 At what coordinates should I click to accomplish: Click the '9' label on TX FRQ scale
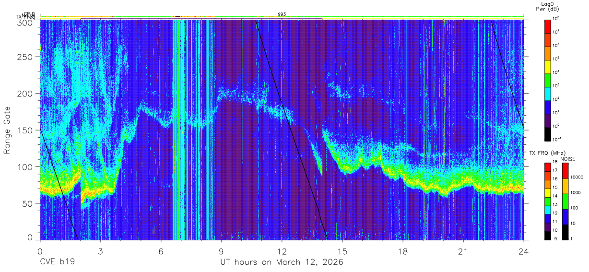click(x=554, y=238)
